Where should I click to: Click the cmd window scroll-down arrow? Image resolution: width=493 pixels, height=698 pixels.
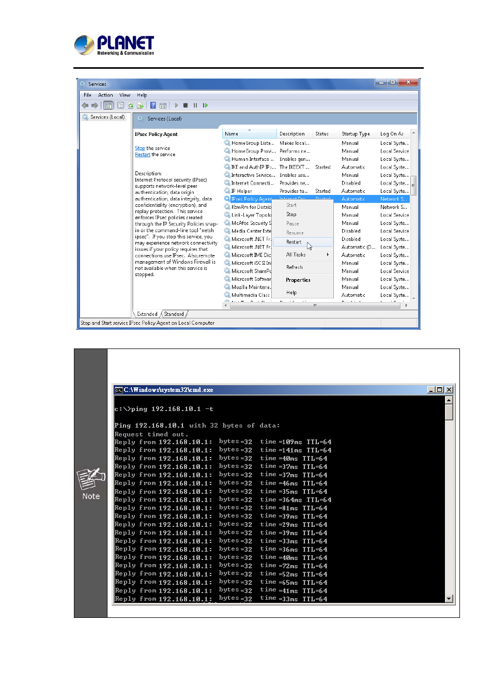click(449, 599)
